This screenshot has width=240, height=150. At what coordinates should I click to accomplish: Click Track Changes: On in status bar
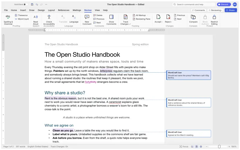coord(59,147)
